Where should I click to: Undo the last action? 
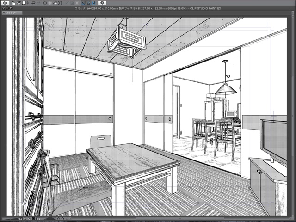[33, 3]
